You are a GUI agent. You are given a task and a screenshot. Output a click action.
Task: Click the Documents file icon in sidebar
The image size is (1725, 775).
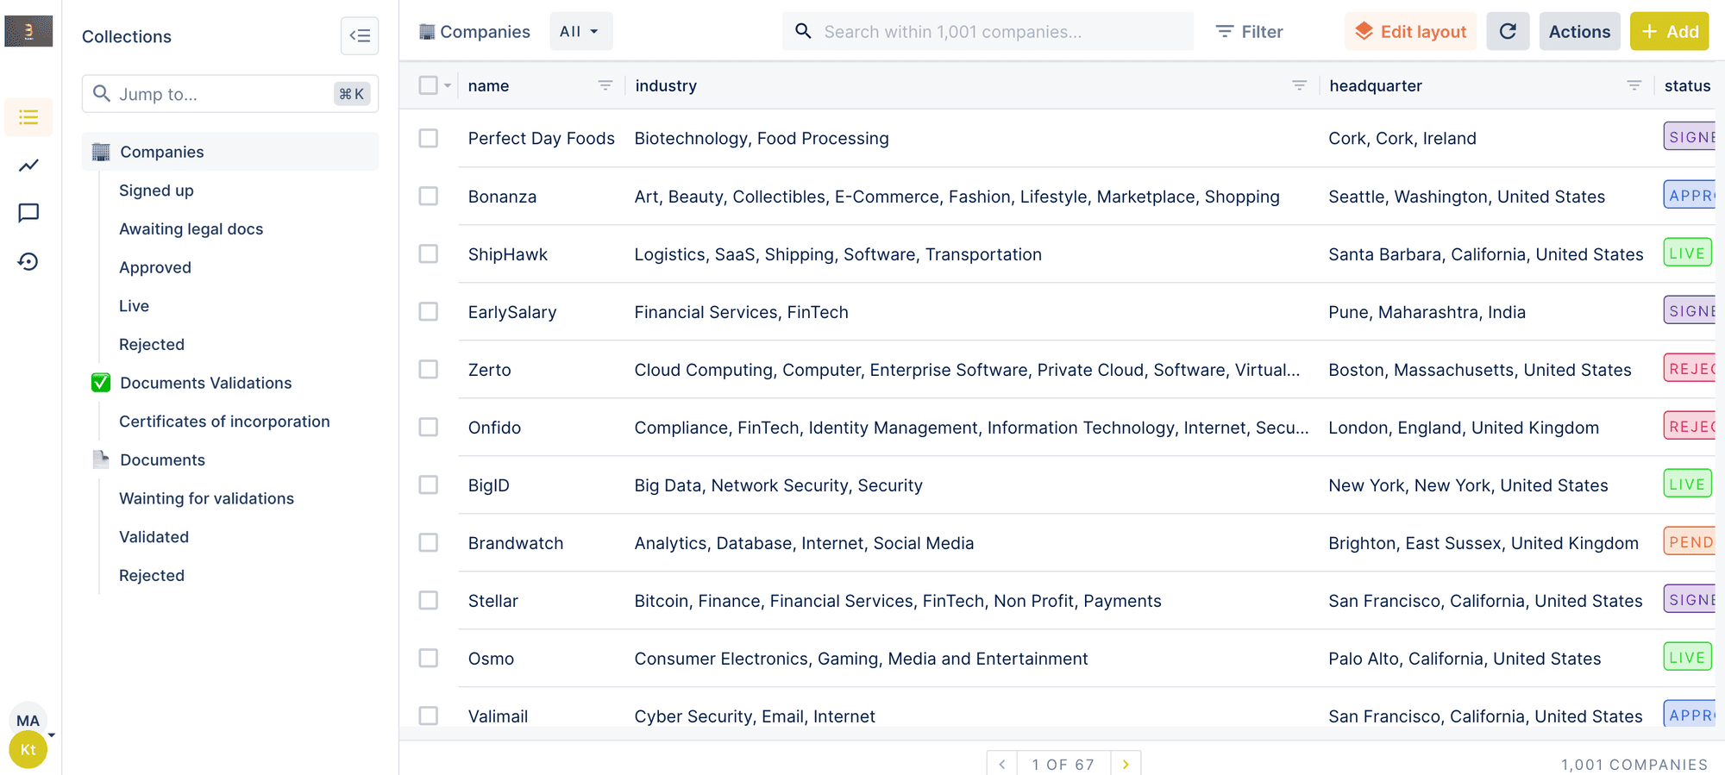101,459
